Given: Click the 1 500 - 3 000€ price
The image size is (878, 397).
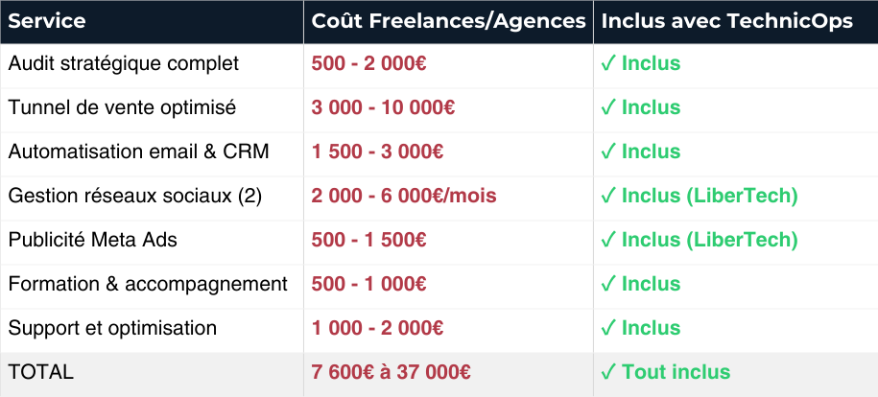Looking at the screenshot, I should point(377,152).
